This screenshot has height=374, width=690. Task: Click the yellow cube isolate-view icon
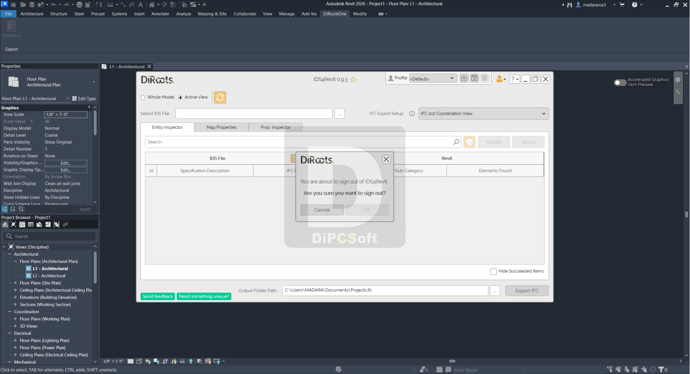(x=469, y=142)
